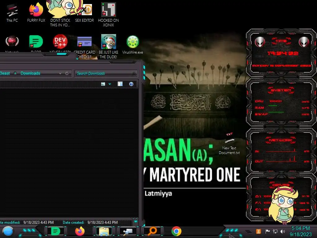Click the digital clock readout in Time gadget
This screenshot has width=317, height=238.
(x=283, y=53)
